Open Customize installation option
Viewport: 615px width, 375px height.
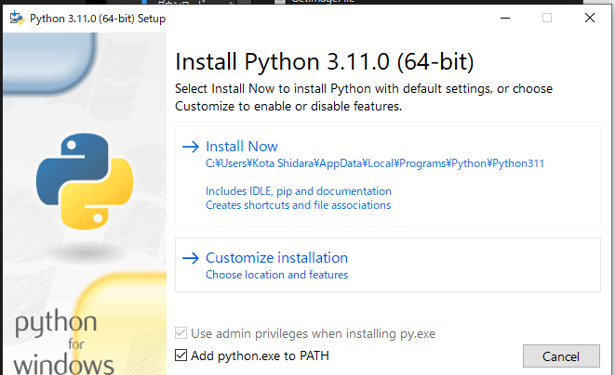(x=387, y=265)
